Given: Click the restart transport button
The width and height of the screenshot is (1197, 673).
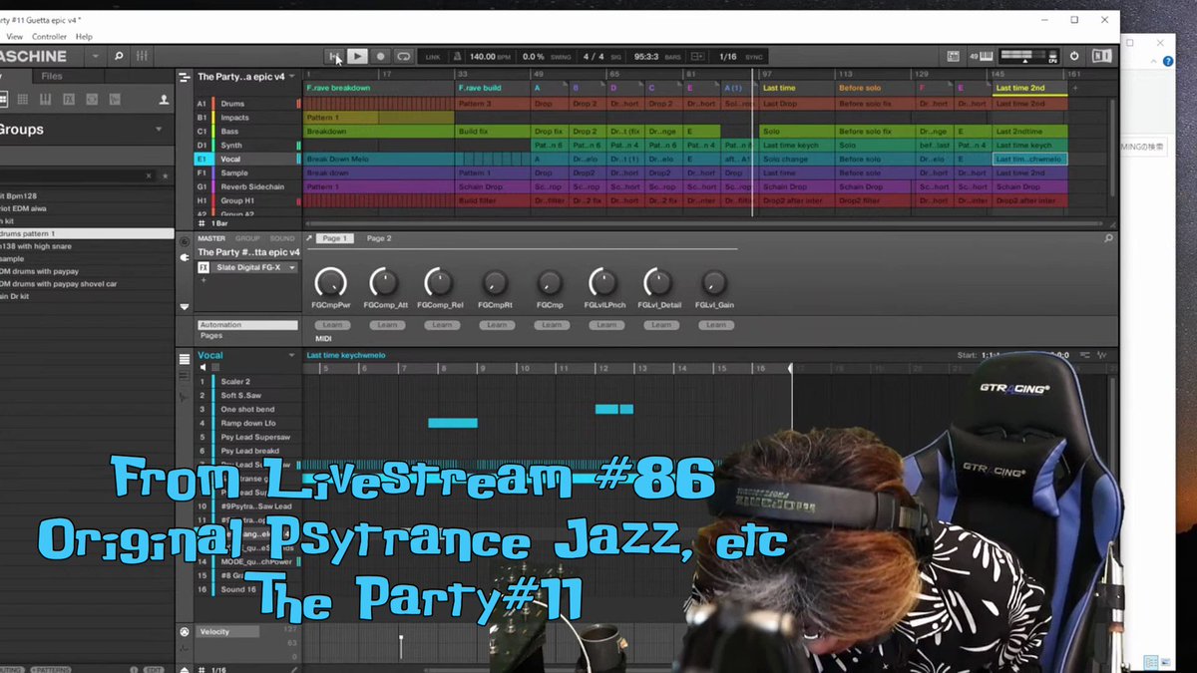Looking at the screenshot, I should coord(334,57).
